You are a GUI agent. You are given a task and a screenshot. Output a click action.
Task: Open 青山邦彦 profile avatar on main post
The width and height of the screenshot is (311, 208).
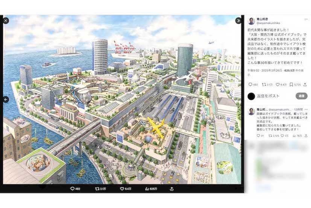(251, 21)
